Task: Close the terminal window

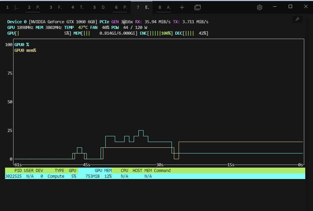Action: coord(306,7)
